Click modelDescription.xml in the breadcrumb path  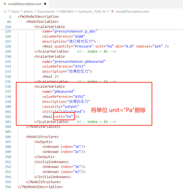(x=132, y=12)
